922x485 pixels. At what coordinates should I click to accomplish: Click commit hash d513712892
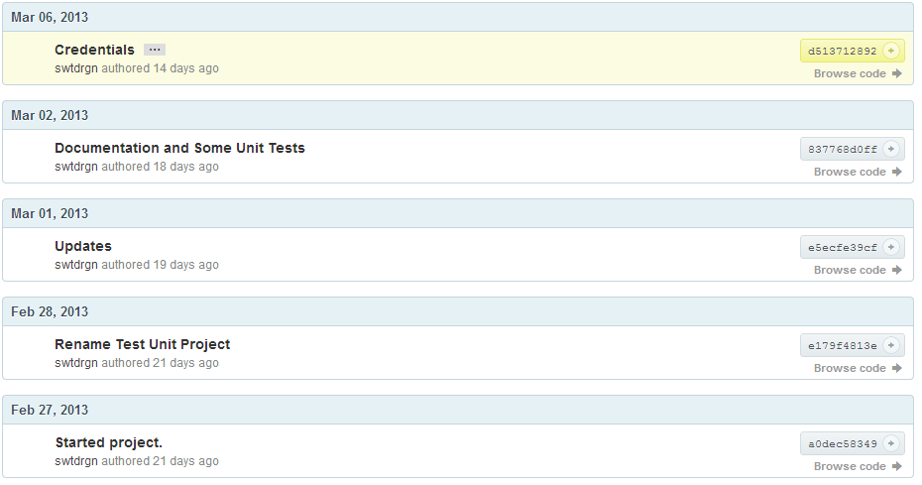click(x=843, y=51)
